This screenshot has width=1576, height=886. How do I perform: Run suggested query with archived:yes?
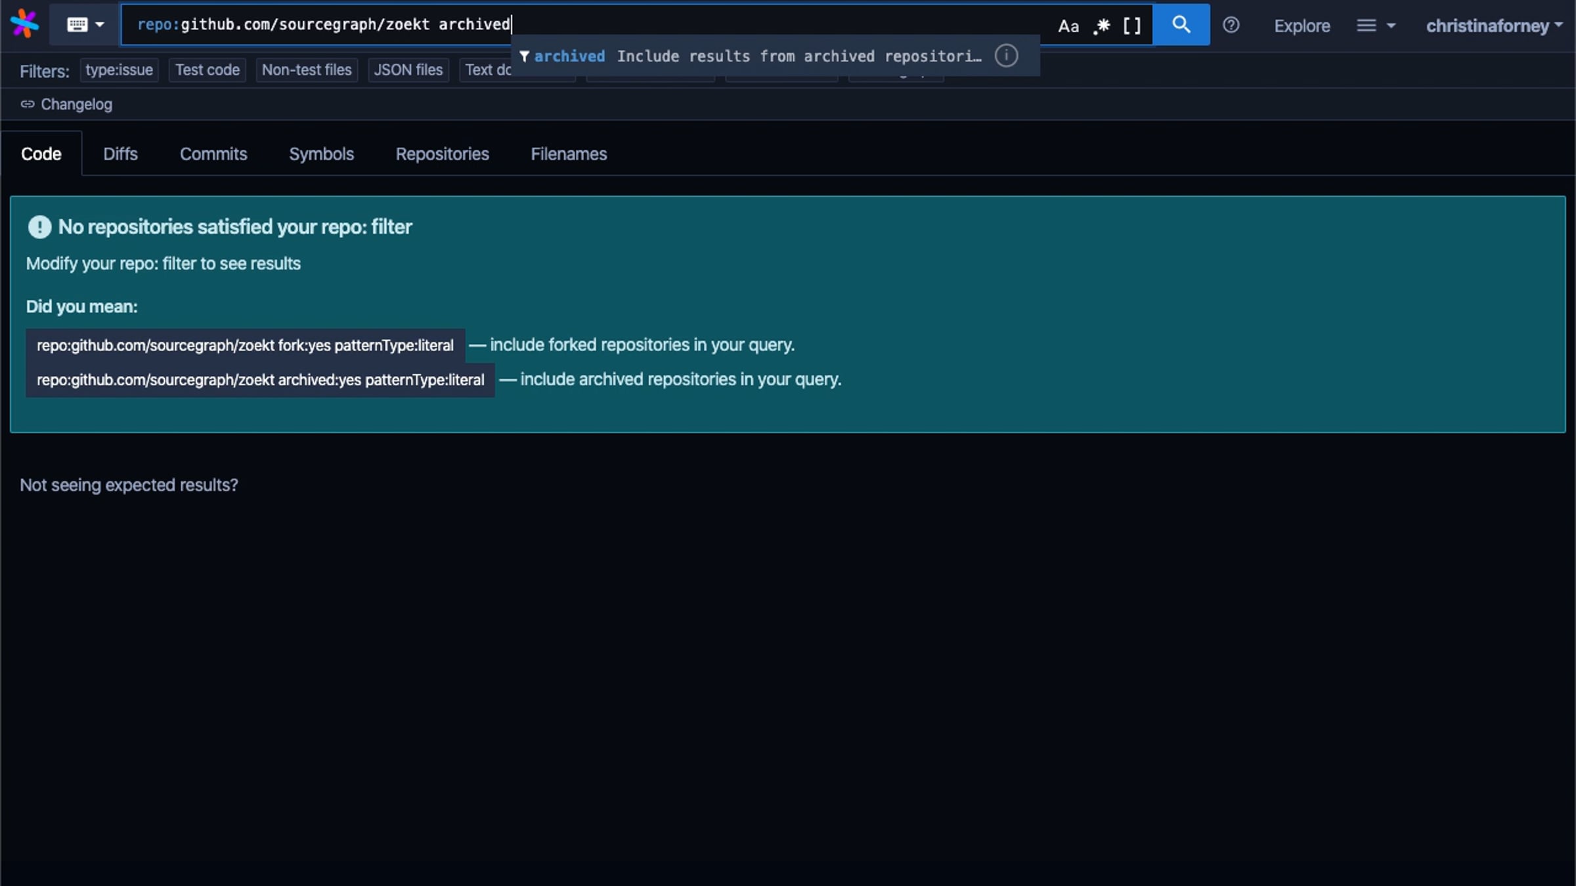tap(261, 380)
